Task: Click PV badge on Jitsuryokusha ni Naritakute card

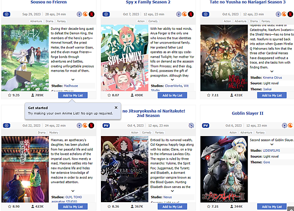Action: [x=106, y=125]
